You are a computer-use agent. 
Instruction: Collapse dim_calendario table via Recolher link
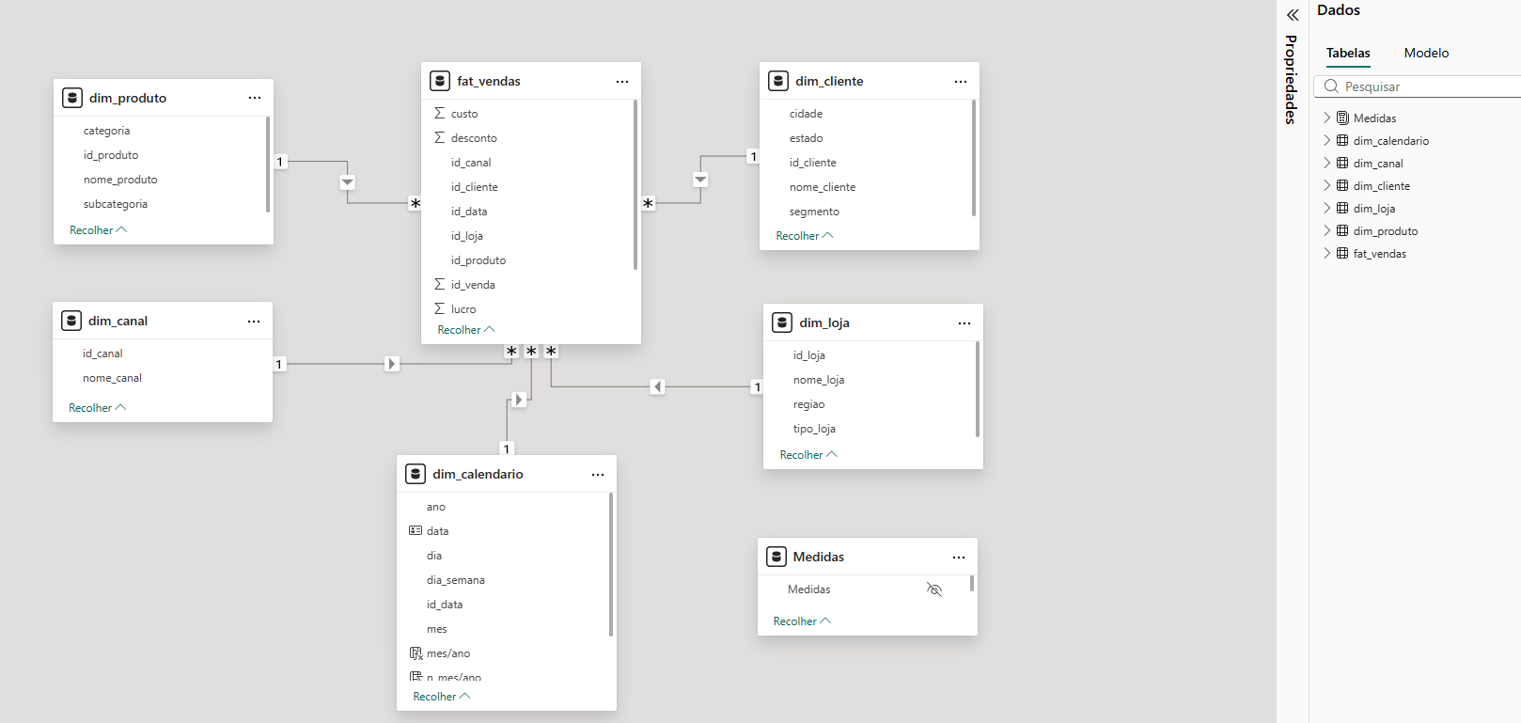(x=442, y=697)
